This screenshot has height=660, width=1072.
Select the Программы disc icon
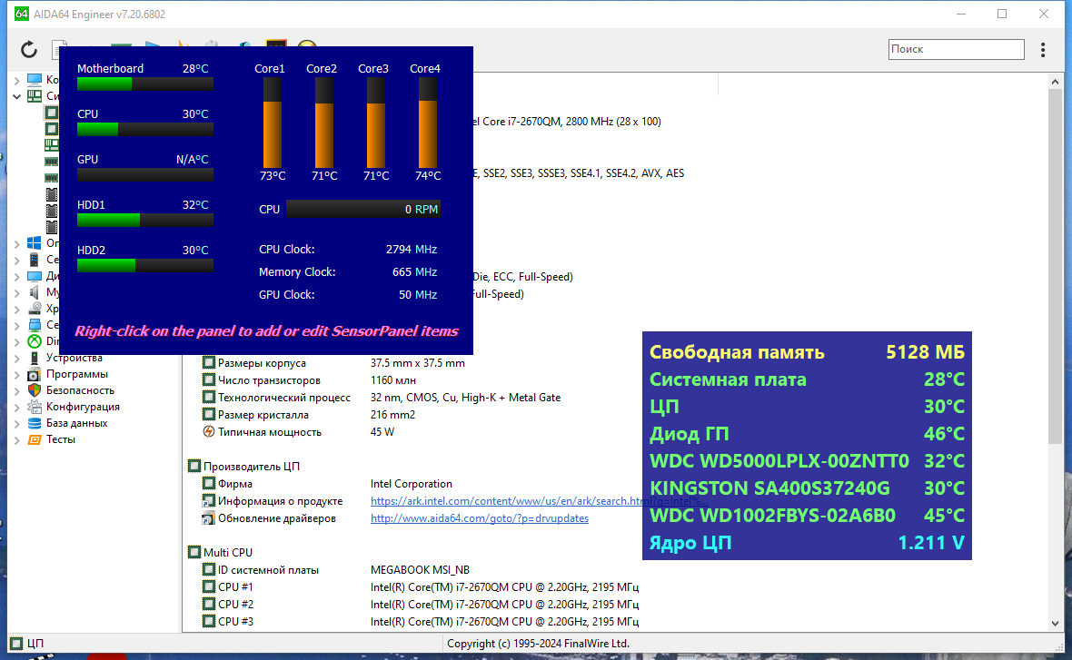pyautogui.click(x=35, y=374)
